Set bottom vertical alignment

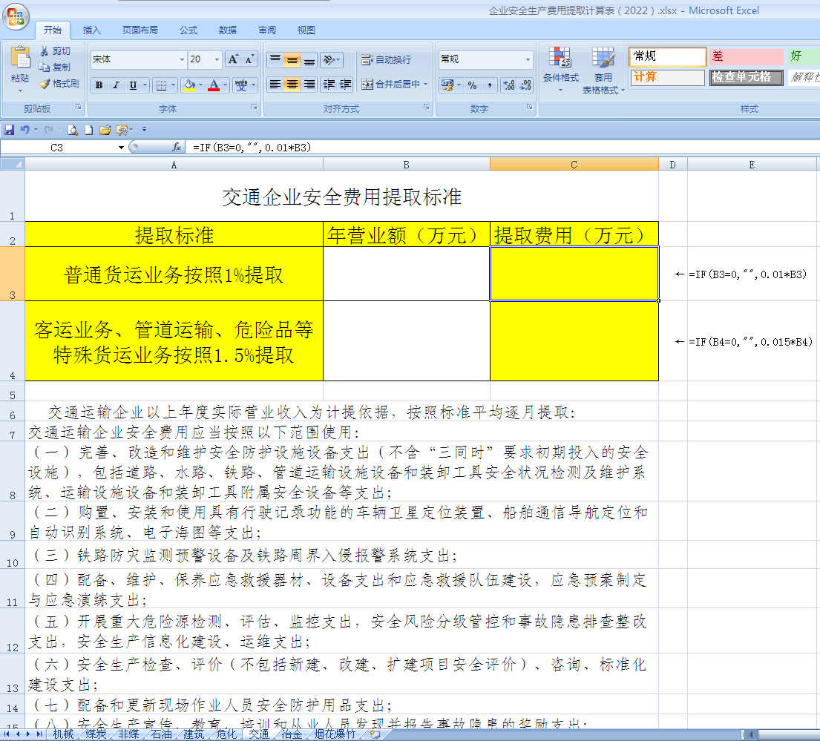[309, 60]
